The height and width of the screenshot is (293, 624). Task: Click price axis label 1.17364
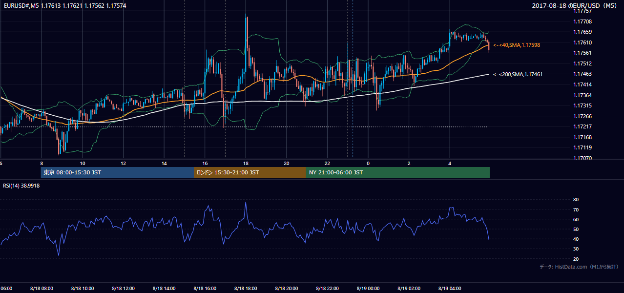[582, 95]
